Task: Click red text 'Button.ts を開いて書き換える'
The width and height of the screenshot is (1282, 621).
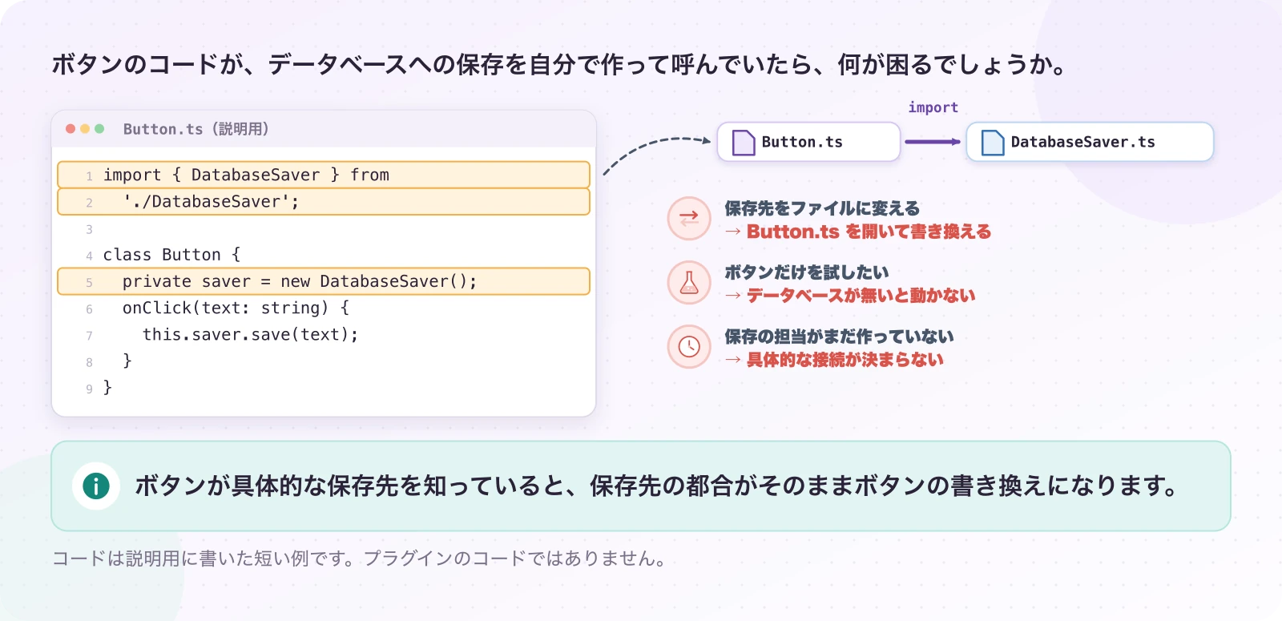Action: tap(869, 232)
